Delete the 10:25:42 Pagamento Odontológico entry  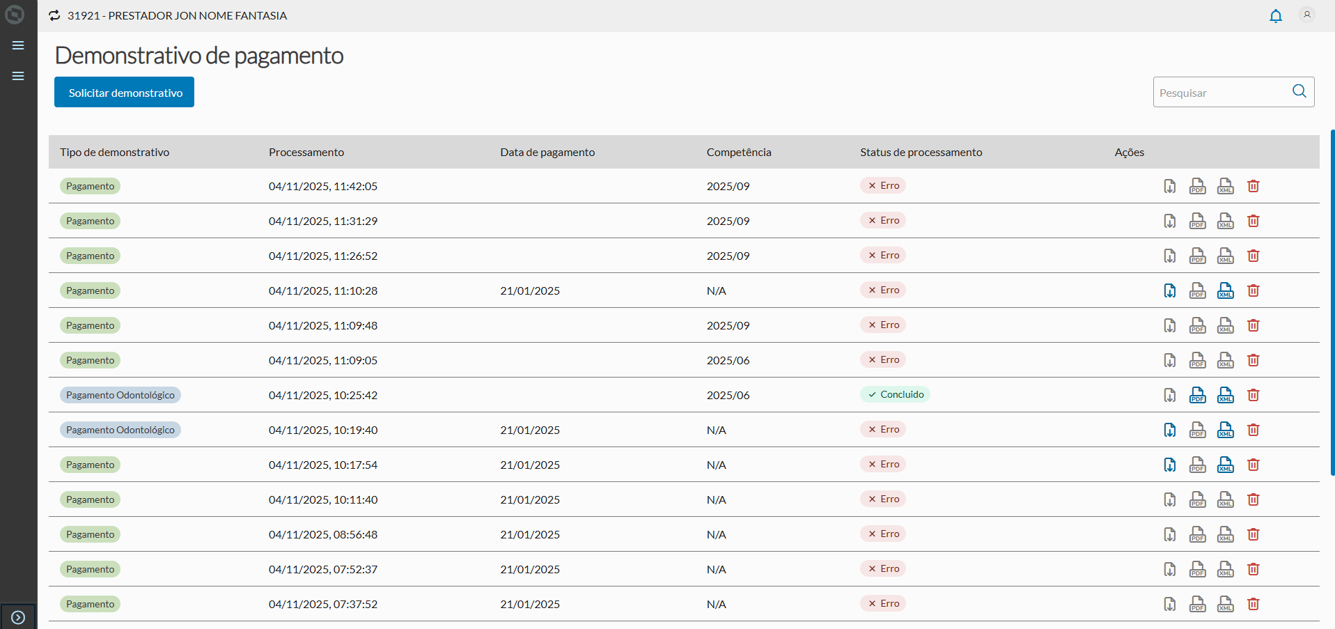click(x=1253, y=395)
